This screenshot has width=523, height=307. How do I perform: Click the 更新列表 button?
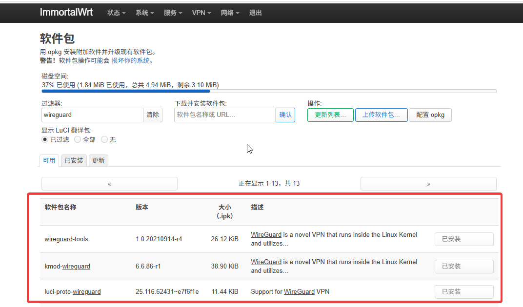pos(330,115)
